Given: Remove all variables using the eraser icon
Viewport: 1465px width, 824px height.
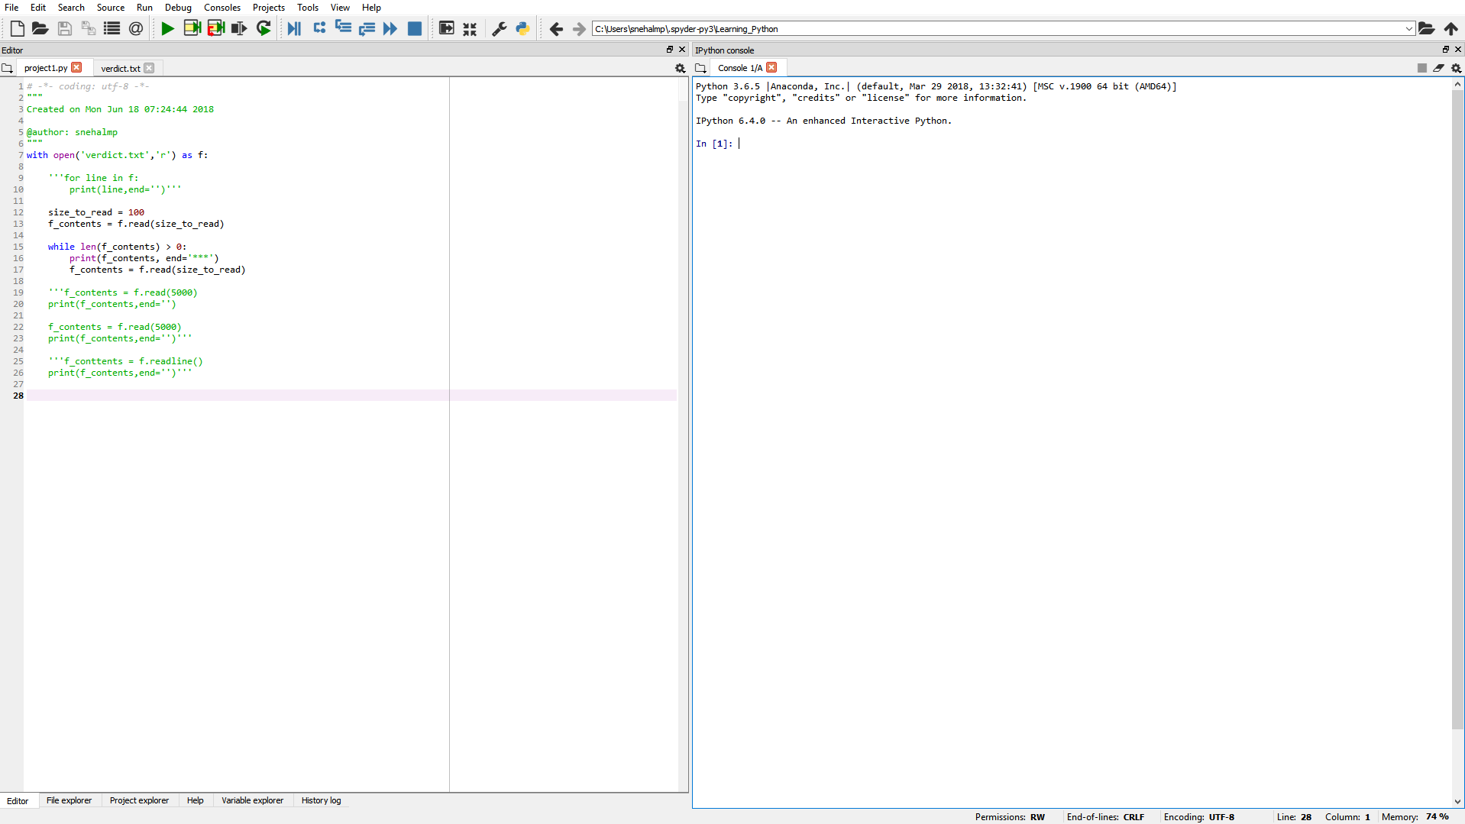Looking at the screenshot, I should 1439,67.
